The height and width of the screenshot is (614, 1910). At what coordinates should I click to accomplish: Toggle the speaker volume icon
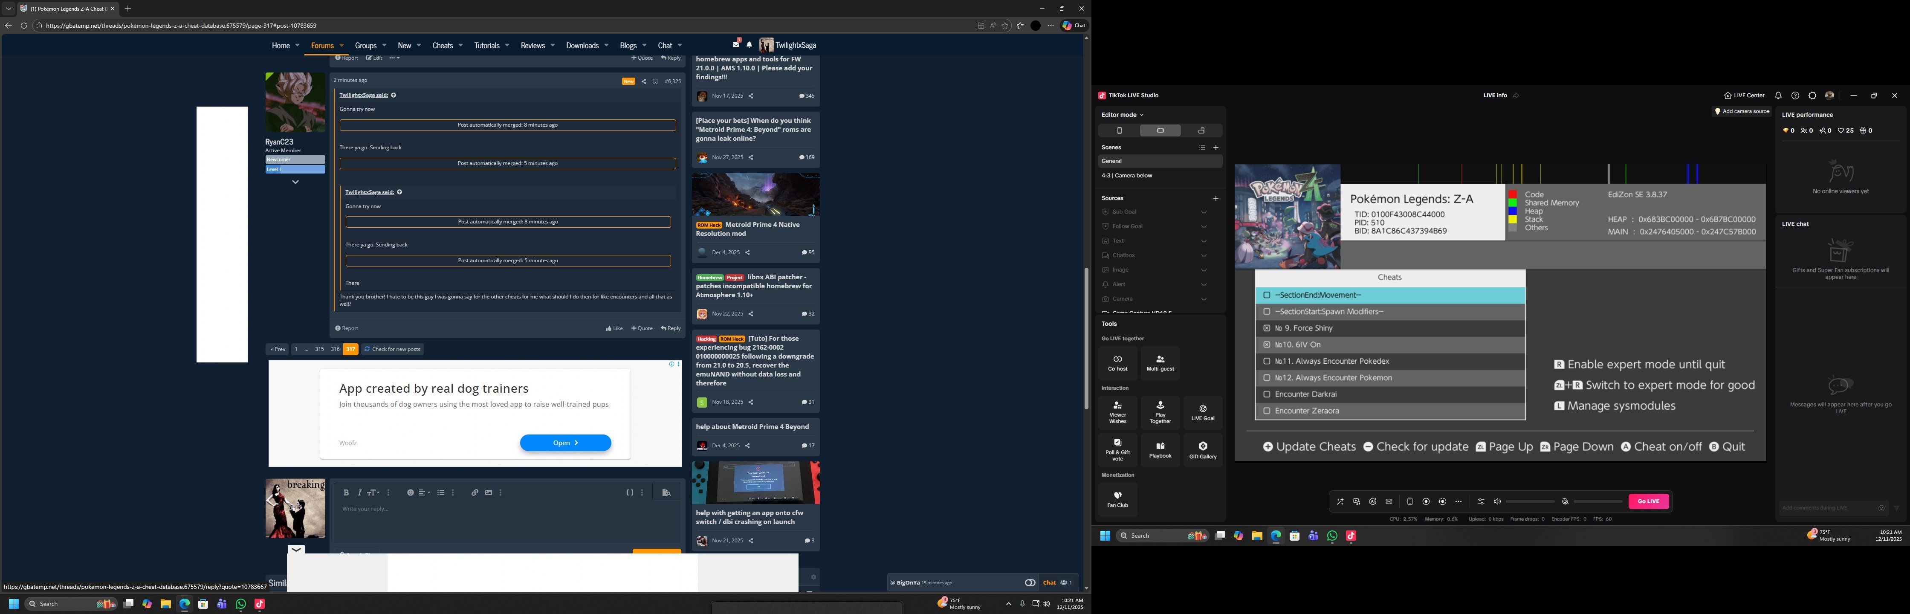(1497, 501)
